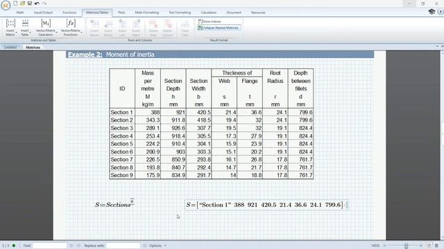Expand Vector/Matrix Operators dropdown arrow

pyautogui.click(x=57, y=33)
